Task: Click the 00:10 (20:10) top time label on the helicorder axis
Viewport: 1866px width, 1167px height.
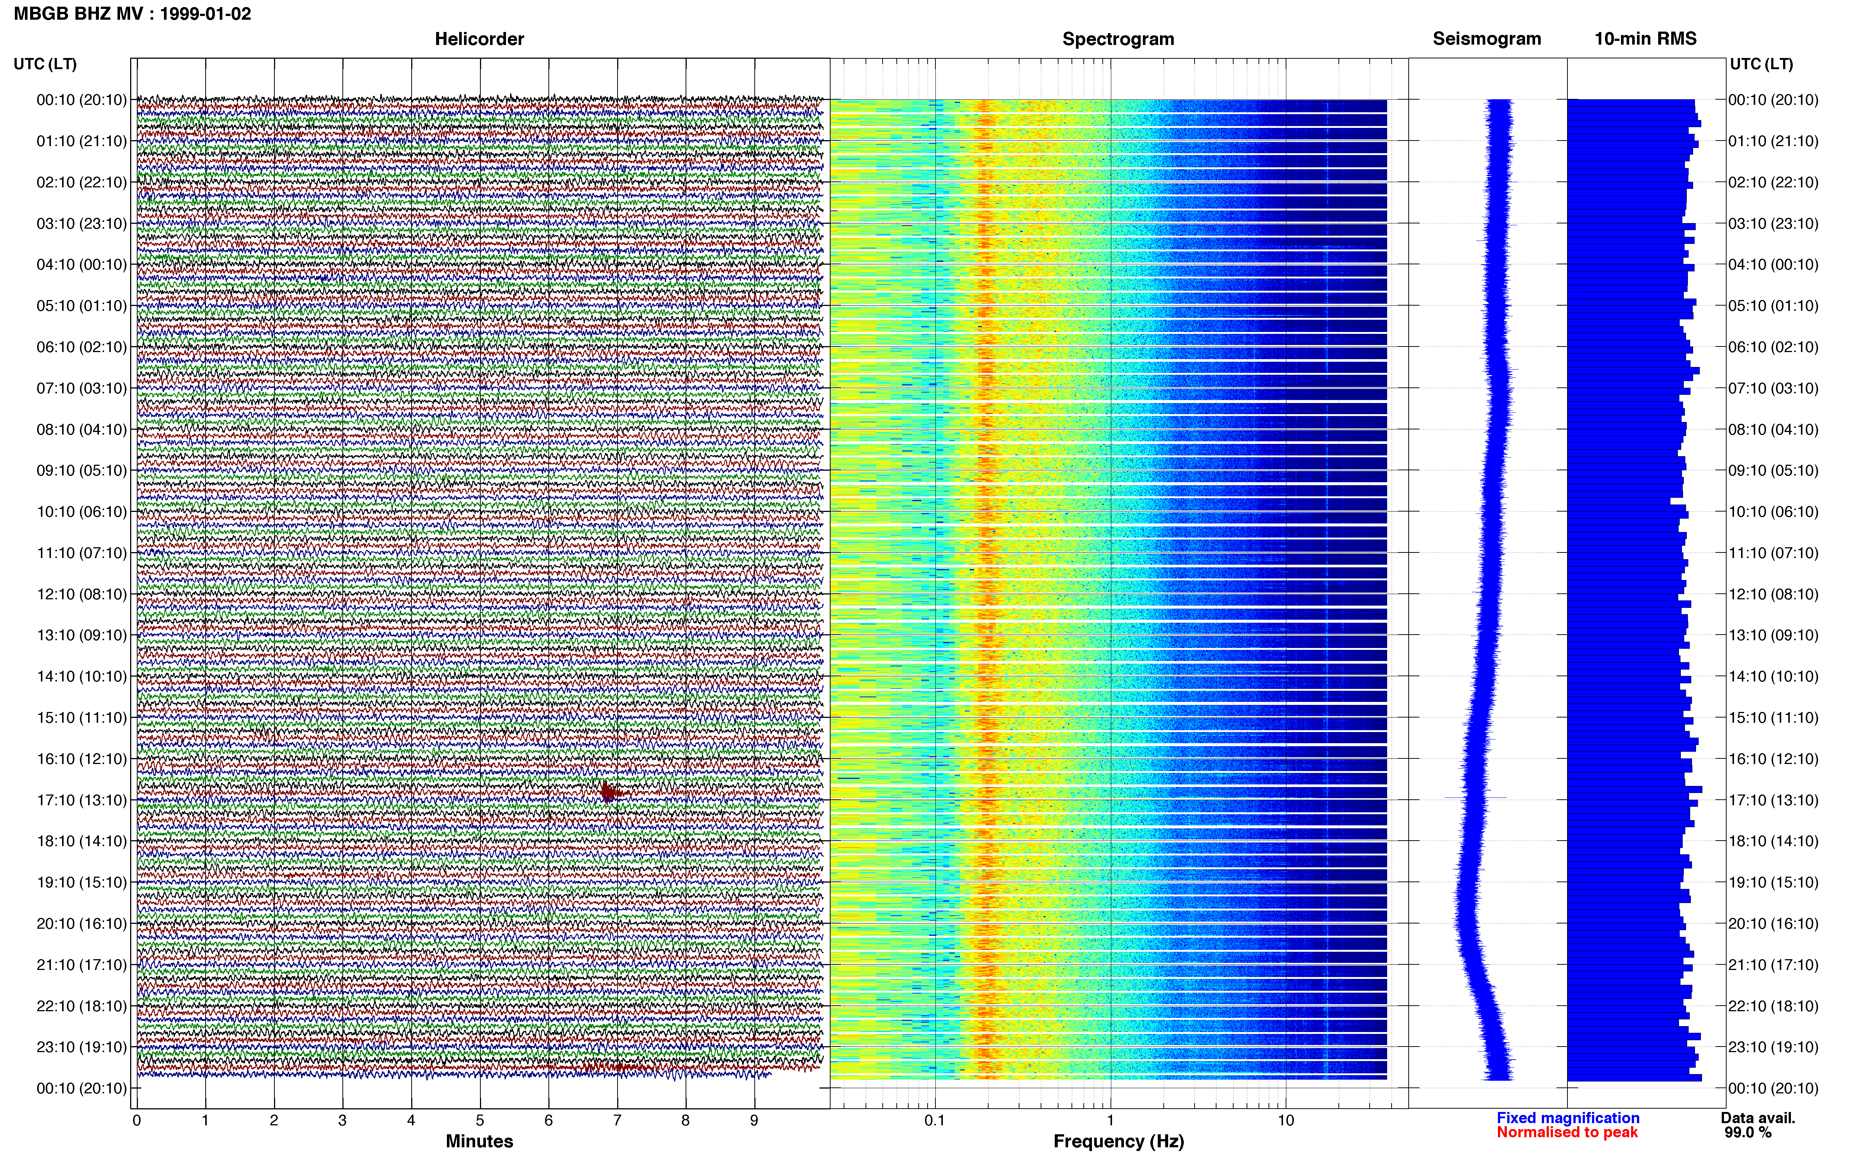Action: click(x=82, y=100)
